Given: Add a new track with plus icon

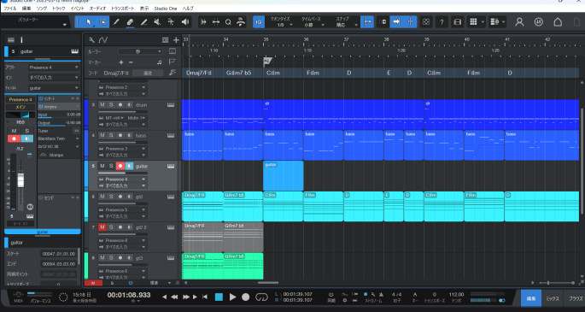Looking at the screenshot, I should tap(176, 40).
